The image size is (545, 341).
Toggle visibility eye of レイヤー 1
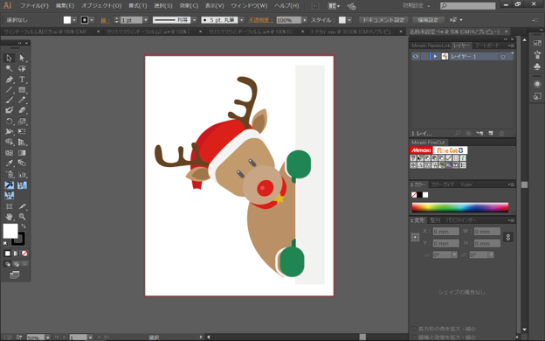416,56
